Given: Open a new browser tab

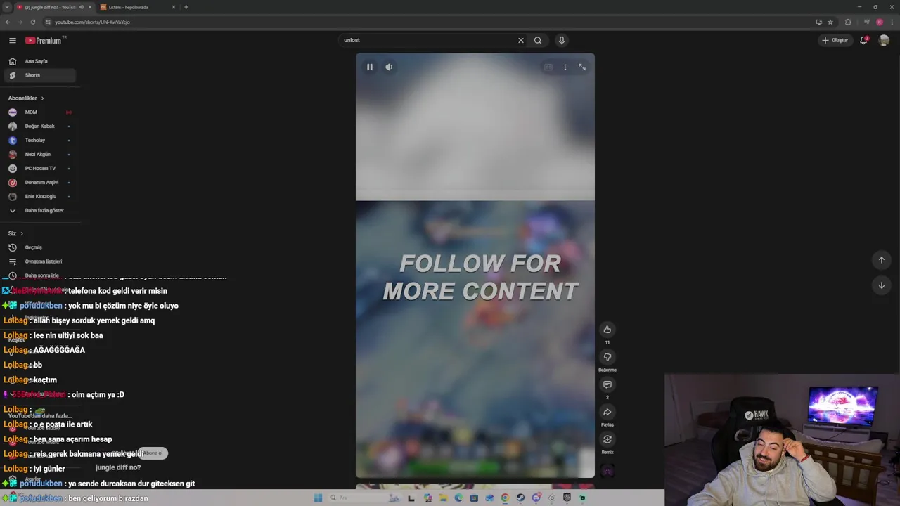Looking at the screenshot, I should pos(186,7).
